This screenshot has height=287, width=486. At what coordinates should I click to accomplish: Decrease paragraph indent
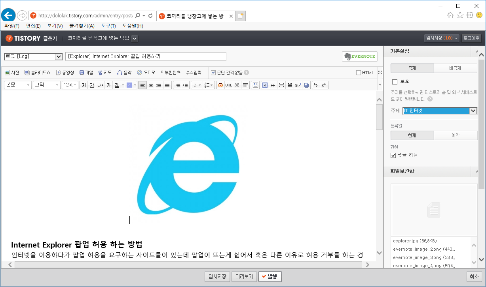point(185,85)
